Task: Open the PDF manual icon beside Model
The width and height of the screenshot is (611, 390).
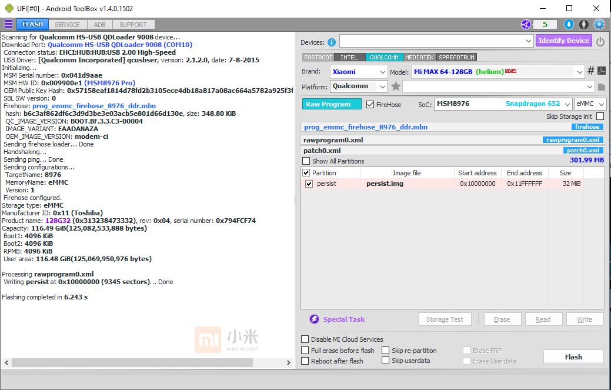Action: 602,71
